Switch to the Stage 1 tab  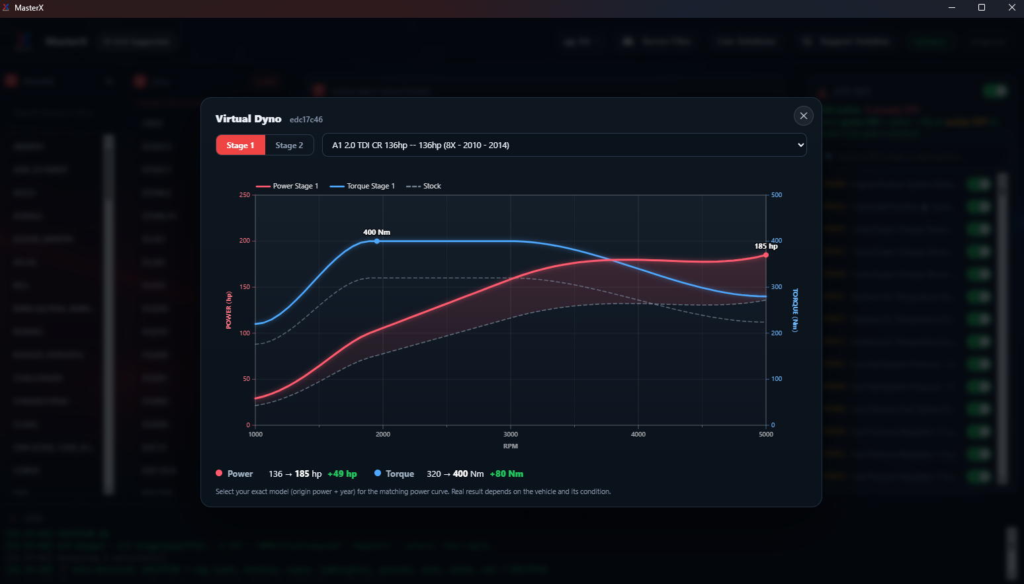pyautogui.click(x=240, y=145)
